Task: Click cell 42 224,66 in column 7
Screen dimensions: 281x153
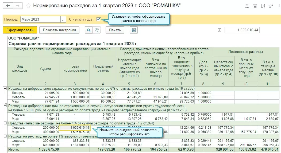Action: (x=181, y=128)
